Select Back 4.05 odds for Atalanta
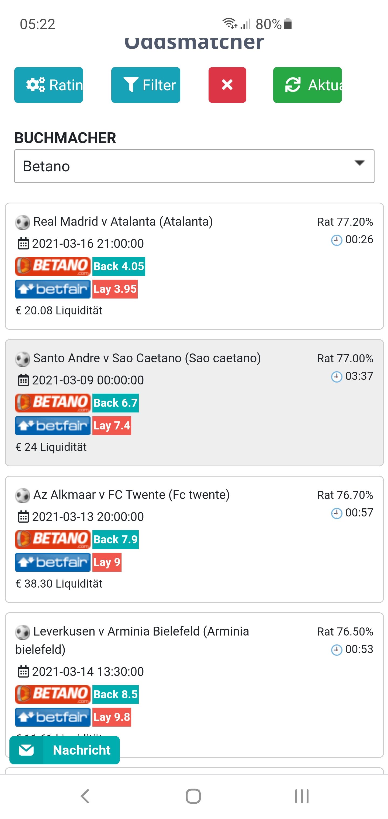Viewport: 388px width, 819px height. [x=119, y=266]
